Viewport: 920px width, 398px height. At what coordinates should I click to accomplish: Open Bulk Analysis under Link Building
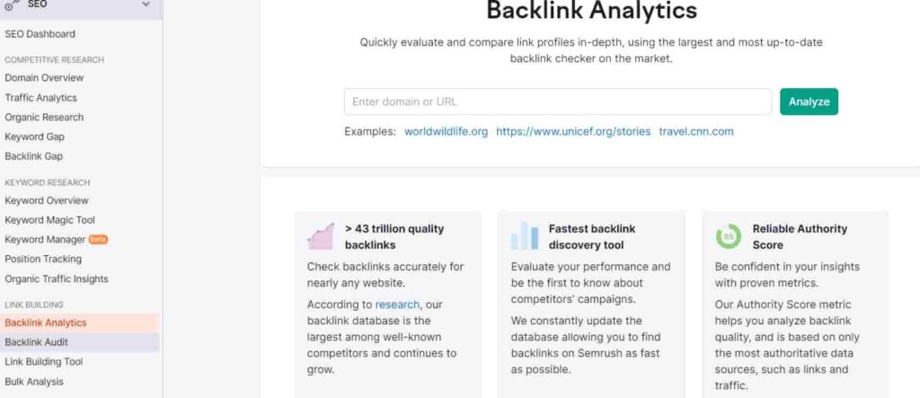coord(34,382)
